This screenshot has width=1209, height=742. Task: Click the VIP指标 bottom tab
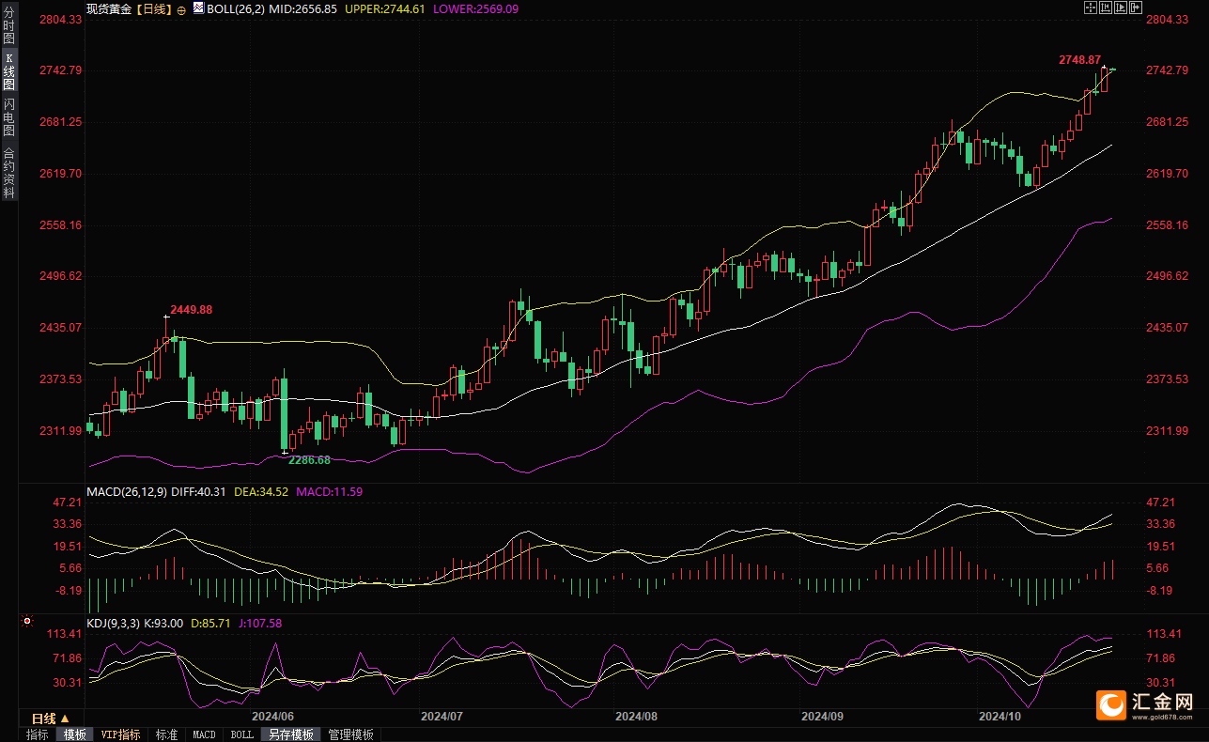pyautogui.click(x=121, y=734)
